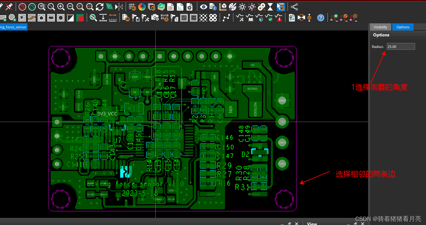Click the connect-points line icon
Viewport: 426px width, 225px height.
click(226, 18)
